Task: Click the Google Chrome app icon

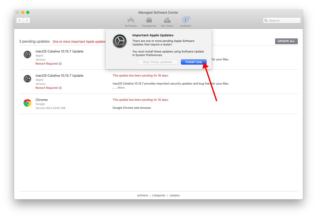Action: pos(27,103)
